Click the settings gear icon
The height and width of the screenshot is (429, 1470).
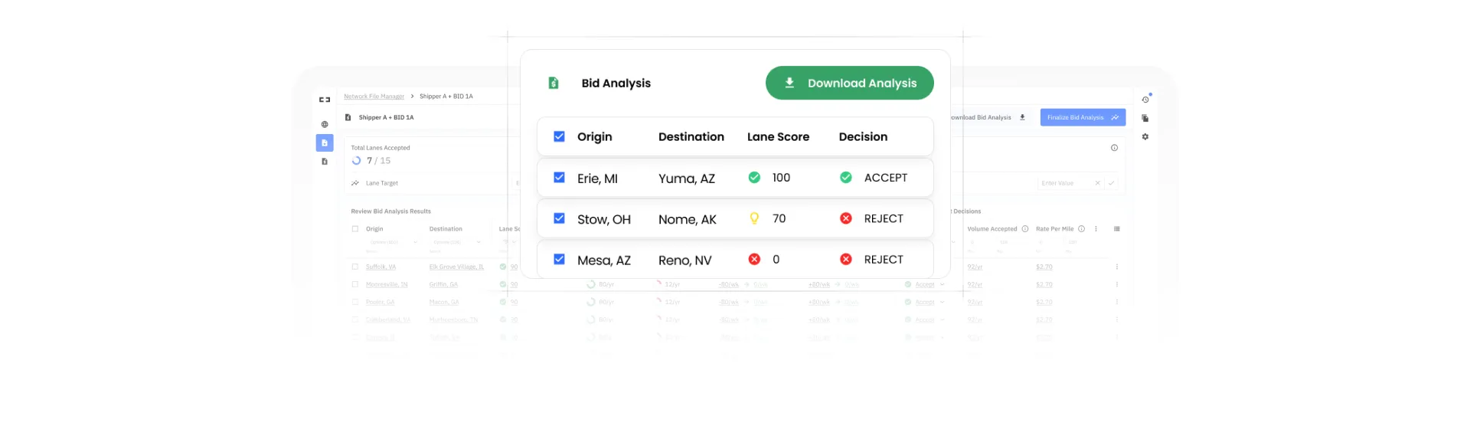[x=1145, y=136]
